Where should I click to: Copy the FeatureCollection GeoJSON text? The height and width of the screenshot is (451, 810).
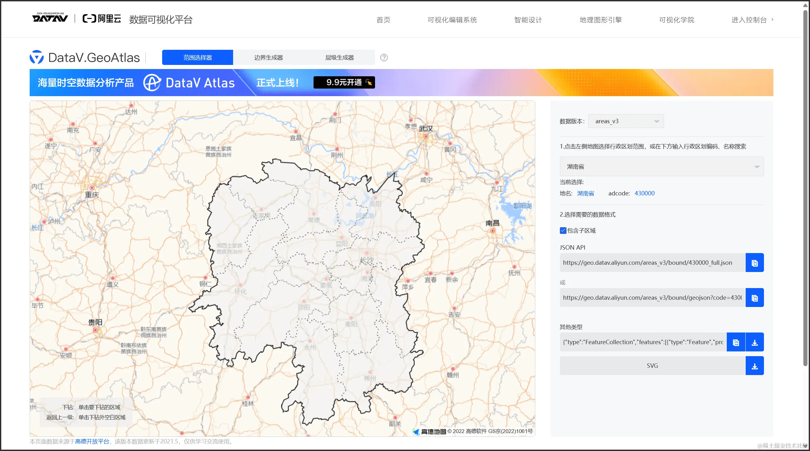tap(736, 342)
